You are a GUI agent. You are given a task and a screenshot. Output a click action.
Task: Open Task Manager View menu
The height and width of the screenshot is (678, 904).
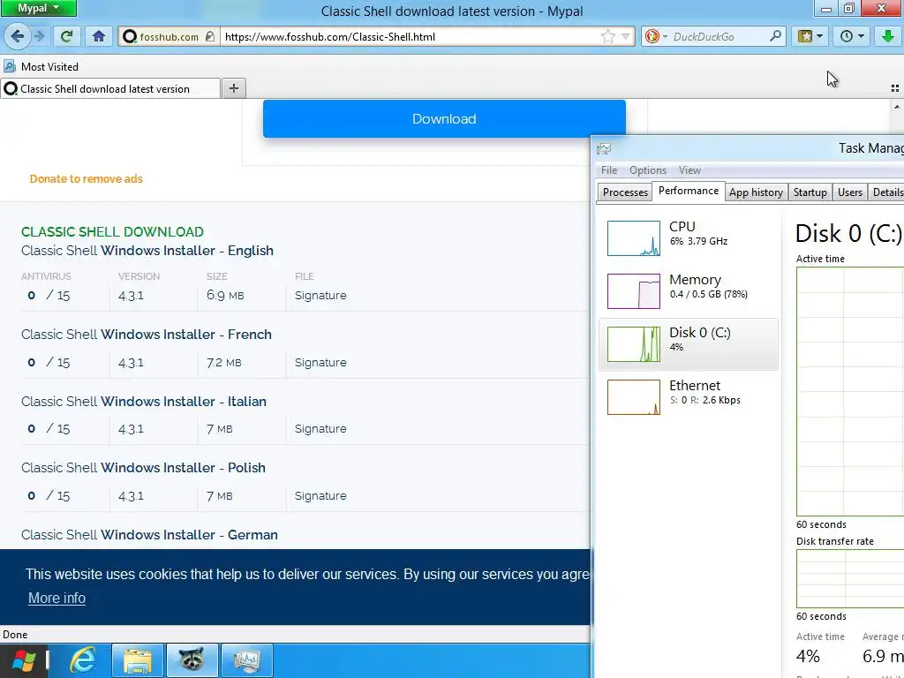tap(689, 170)
